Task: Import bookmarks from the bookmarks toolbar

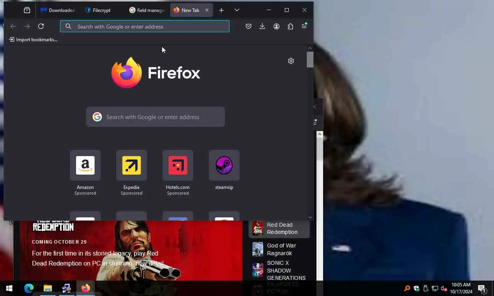Action: coord(33,39)
